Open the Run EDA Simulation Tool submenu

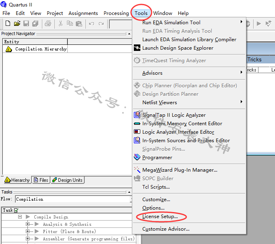[190, 23]
